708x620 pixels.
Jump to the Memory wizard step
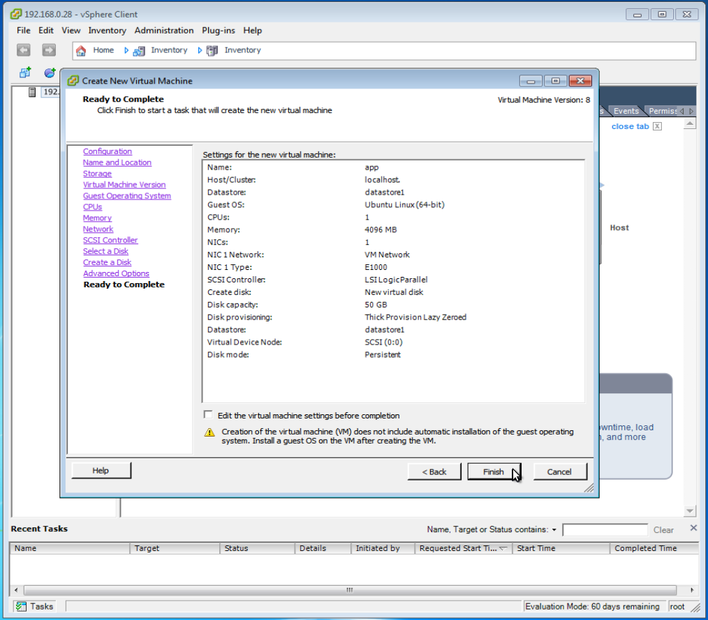[x=97, y=218]
